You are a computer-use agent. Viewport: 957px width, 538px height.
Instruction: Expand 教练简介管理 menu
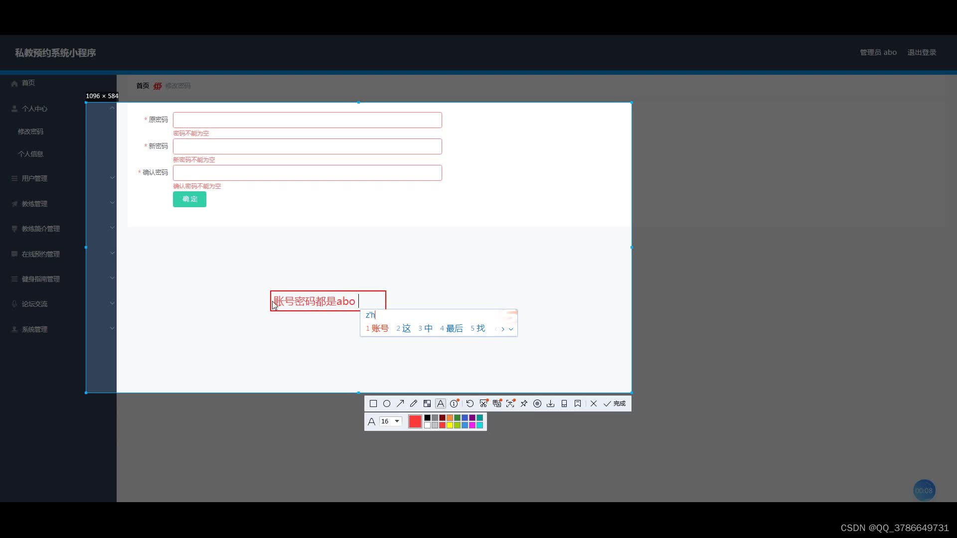click(x=58, y=229)
